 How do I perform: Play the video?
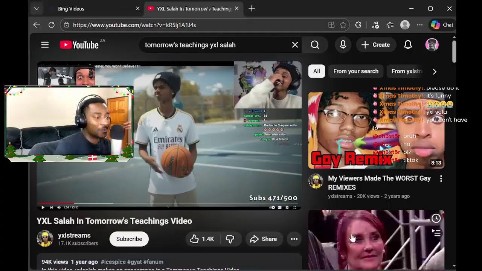tap(43, 207)
